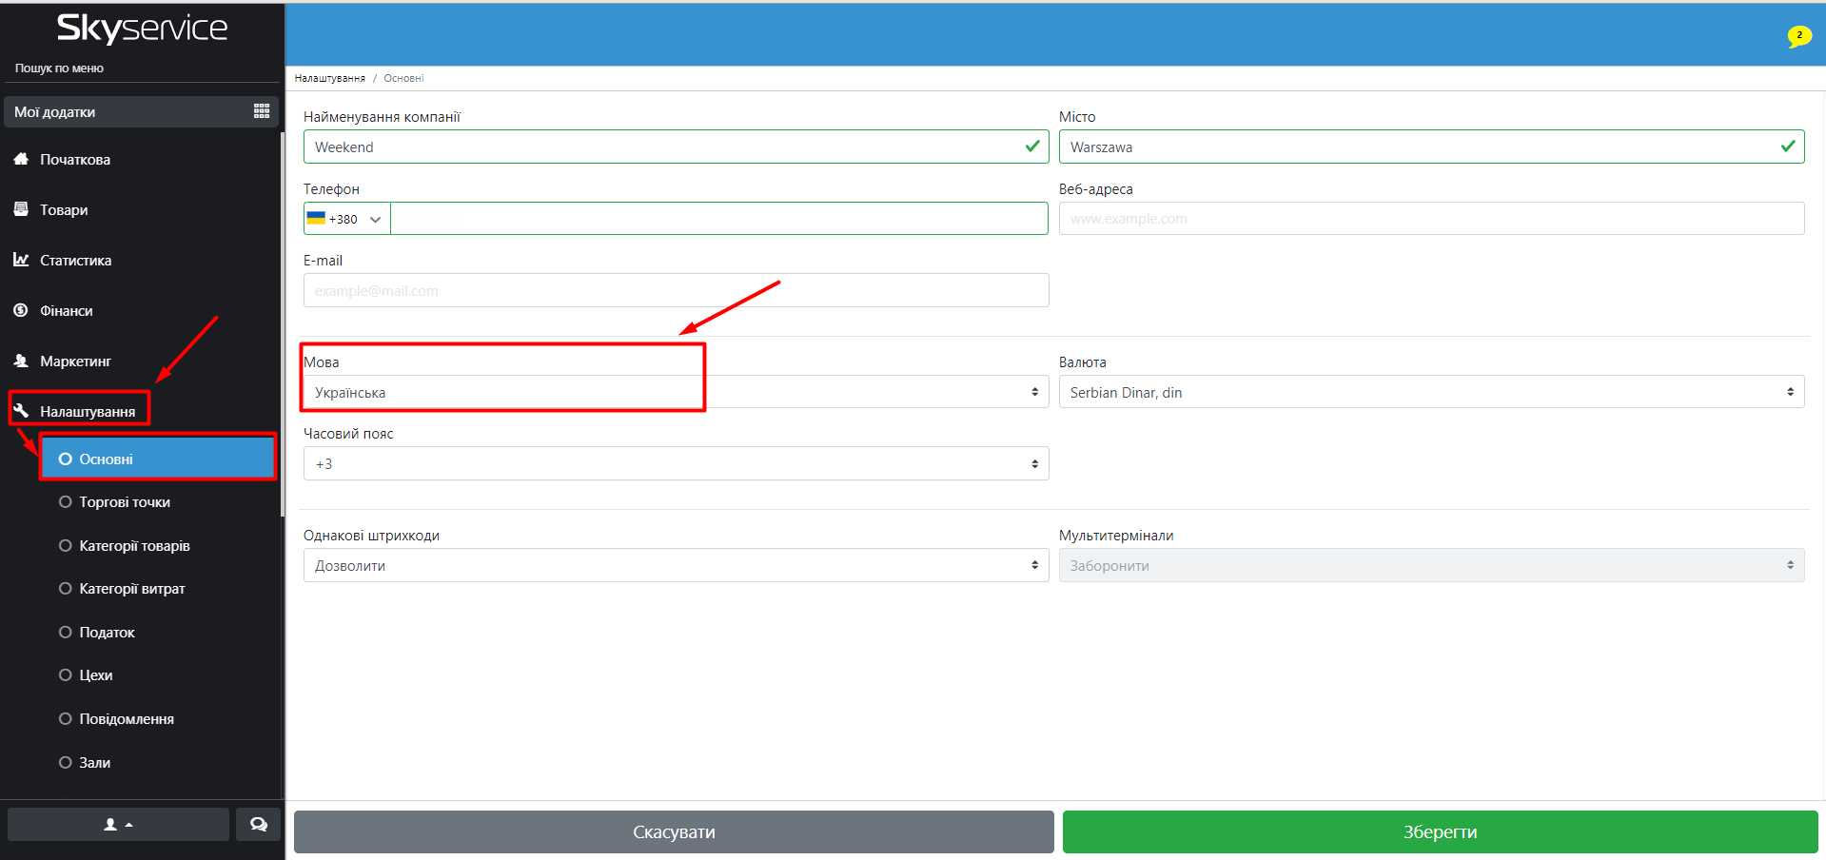Open the user profile menu at sidebar bottom

coord(118,824)
